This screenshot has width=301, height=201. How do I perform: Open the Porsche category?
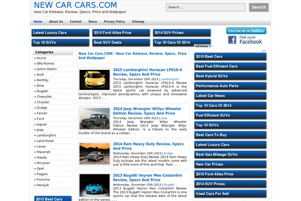point(43,180)
